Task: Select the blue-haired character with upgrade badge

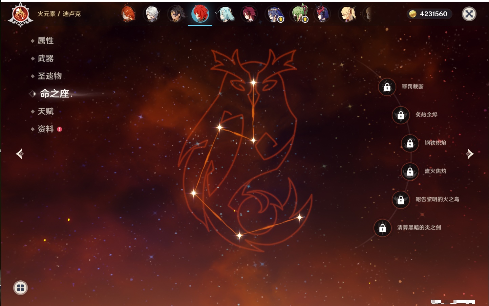Action: click(x=274, y=14)
